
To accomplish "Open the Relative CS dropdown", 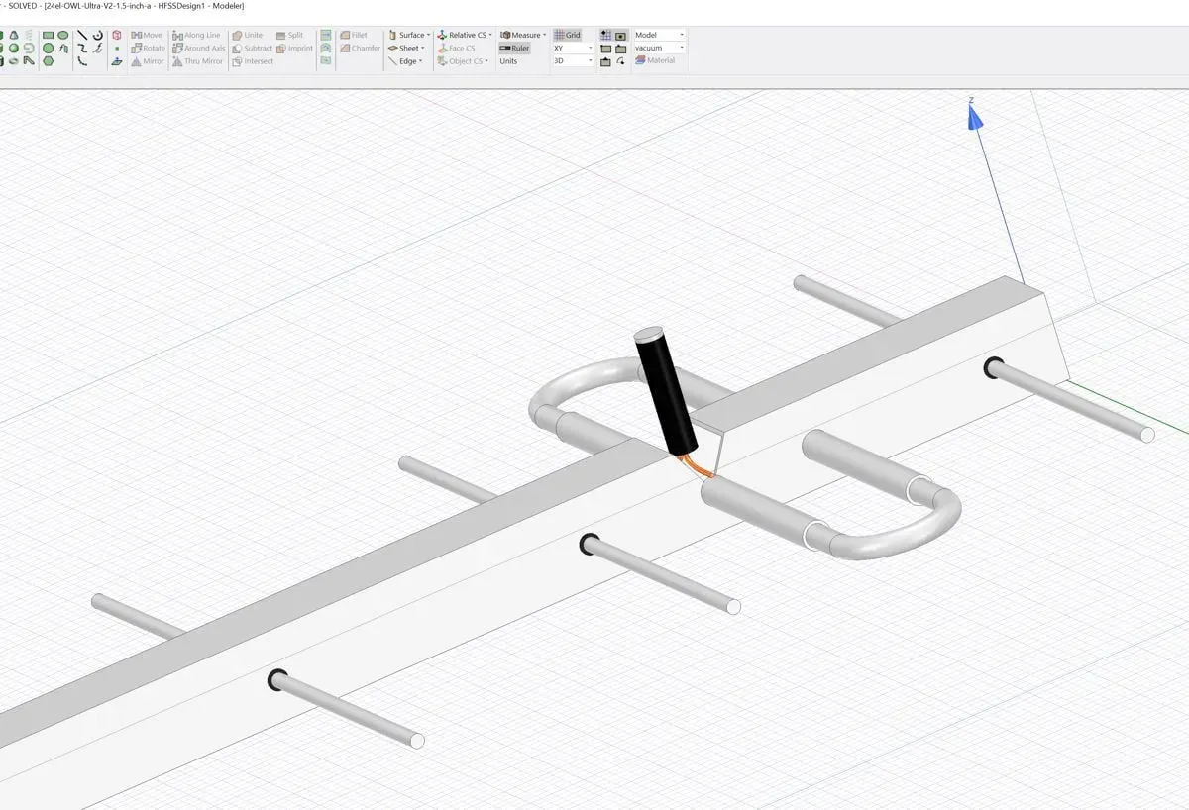I will point(466,35).
